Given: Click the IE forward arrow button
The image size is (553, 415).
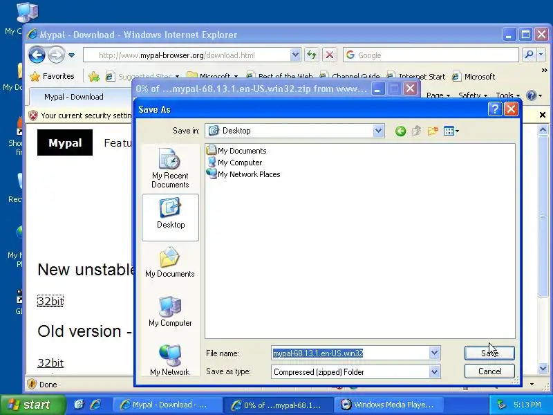Looking at the screenshot, I should (x=57, y=55).
